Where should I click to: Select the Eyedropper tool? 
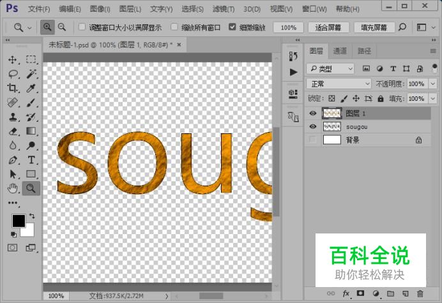click(31, 89)
